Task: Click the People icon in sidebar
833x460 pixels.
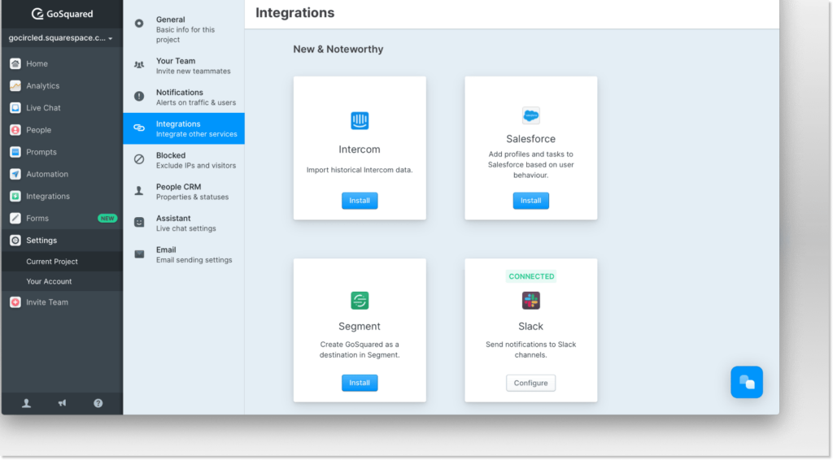Action: coord(15,130)
